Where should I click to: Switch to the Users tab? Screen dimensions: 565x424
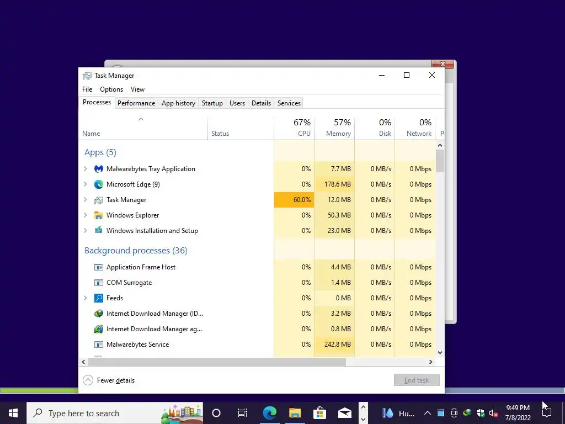(x=237, y=103)
